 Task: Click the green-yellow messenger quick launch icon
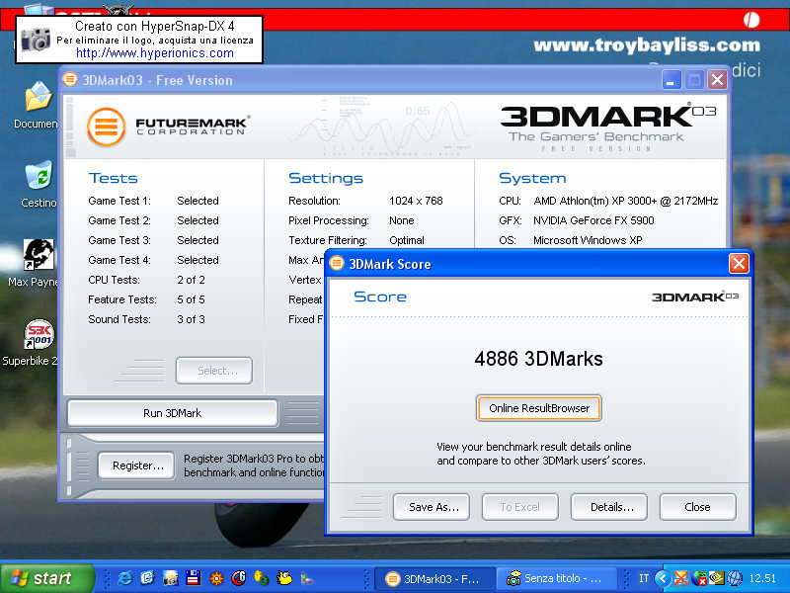pos(262,578)
